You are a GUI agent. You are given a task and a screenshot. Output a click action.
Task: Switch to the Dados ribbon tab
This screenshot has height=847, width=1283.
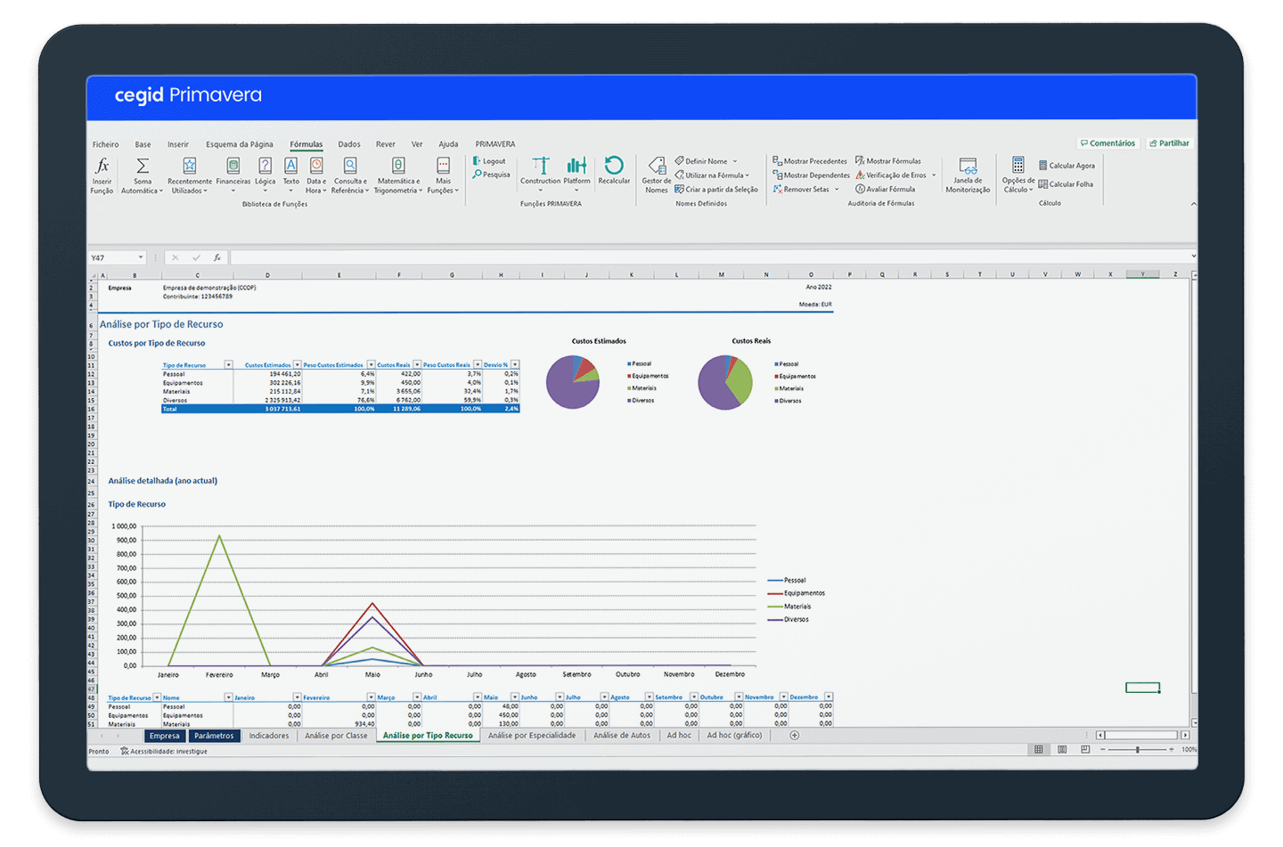(x=349, y=144)
